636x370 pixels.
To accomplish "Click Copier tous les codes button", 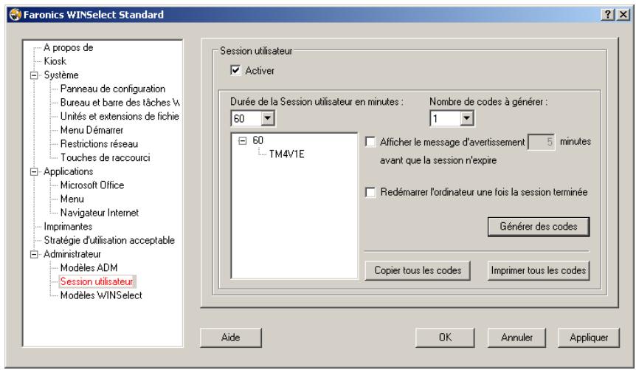I will [418, 270].
